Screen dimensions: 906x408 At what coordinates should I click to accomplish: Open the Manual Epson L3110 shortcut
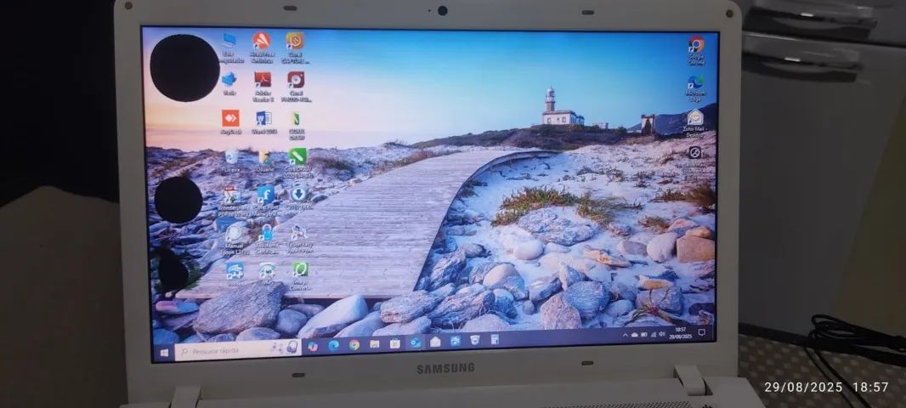point(234,233)
